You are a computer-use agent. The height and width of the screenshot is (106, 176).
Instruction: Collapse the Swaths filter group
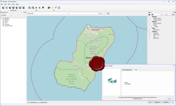click(149, 17)
